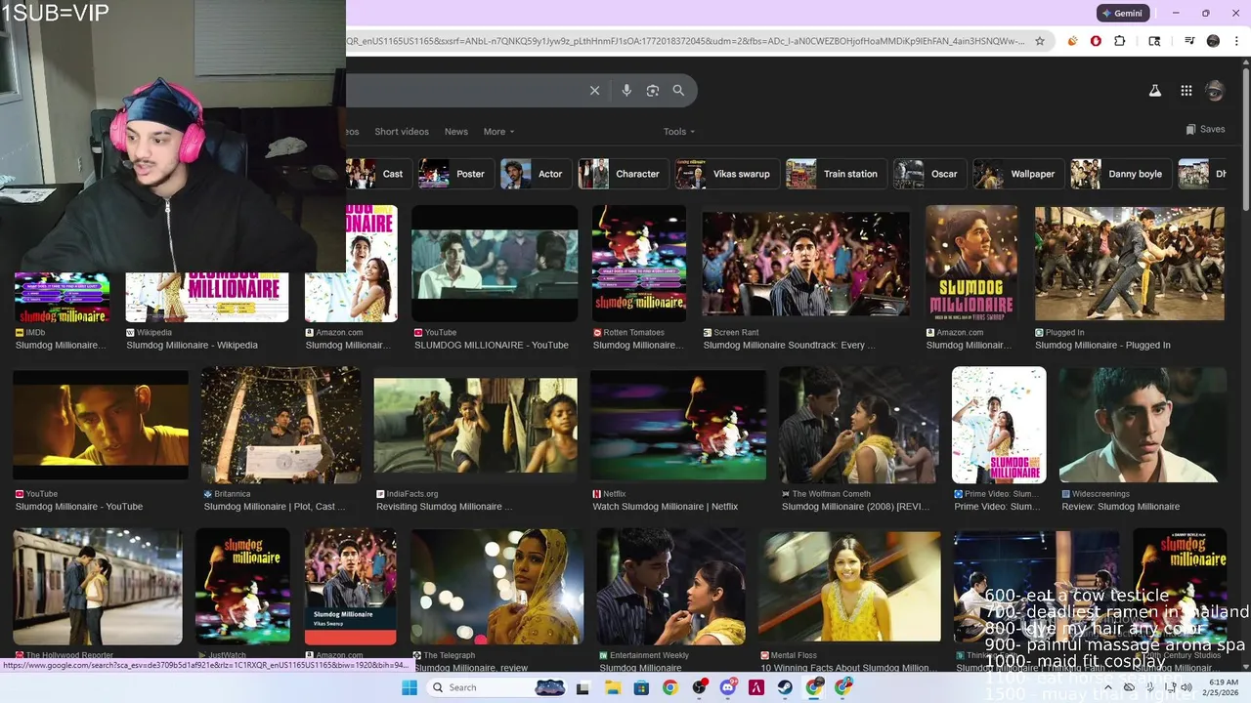Filter images by the Train station chip
The height and width of the screenshot is (703, 1251).
click(835, 174)
